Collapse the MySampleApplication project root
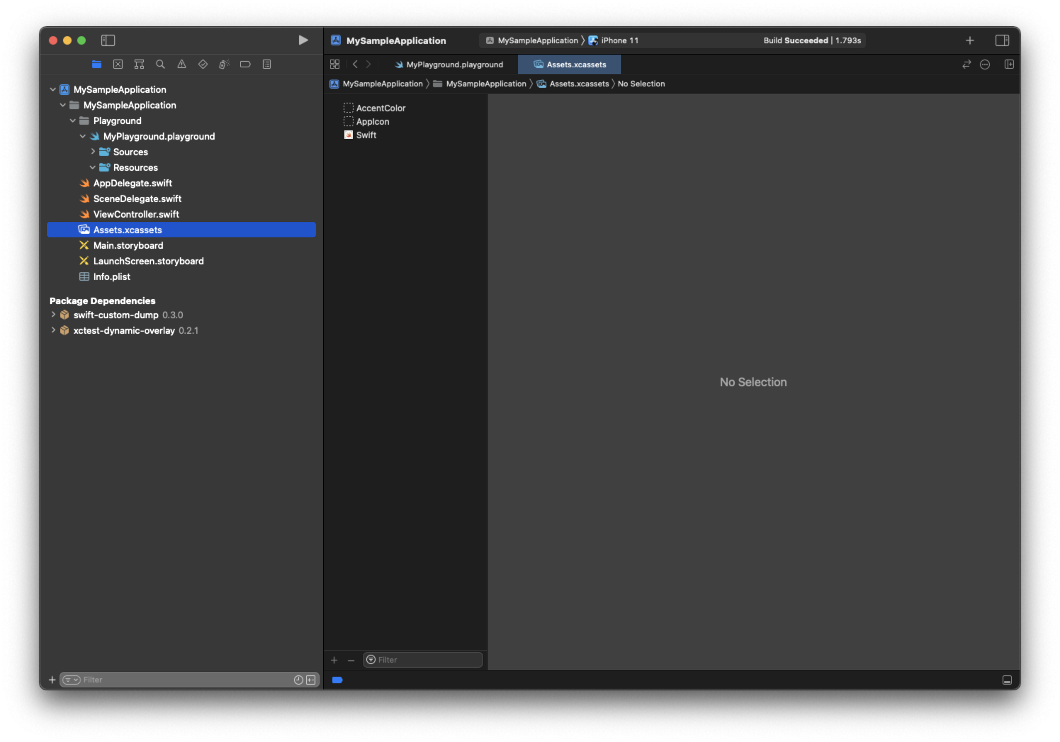This screenshot has width=1060, height=742. click(x=53, y=89)
